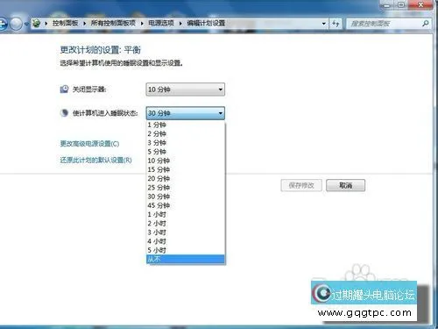The height and width of the screenshot is (329, 438).
Task: Open the 关闭显示器 10 分钟 dropdown
Action: (186, 89)
